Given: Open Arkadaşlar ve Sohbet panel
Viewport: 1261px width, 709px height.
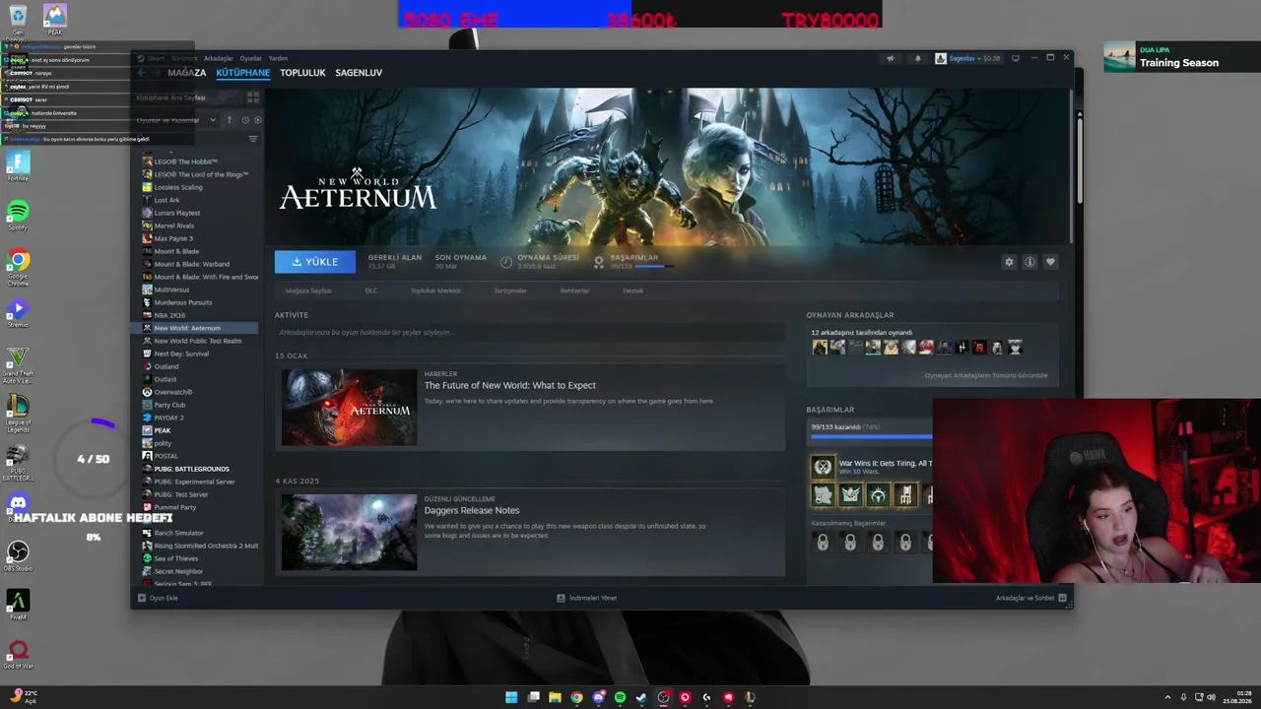Looking at the screenshot, I should click(1031, 598).
